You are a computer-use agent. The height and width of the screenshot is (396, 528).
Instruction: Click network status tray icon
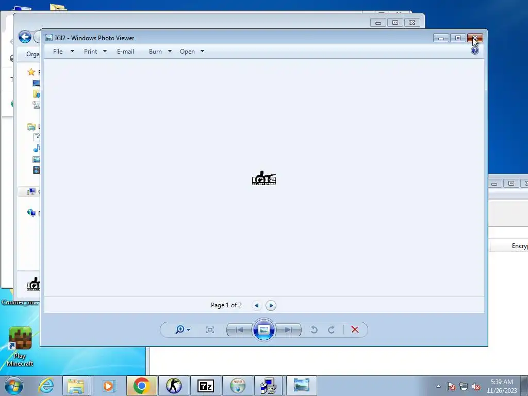pos(464,386)
